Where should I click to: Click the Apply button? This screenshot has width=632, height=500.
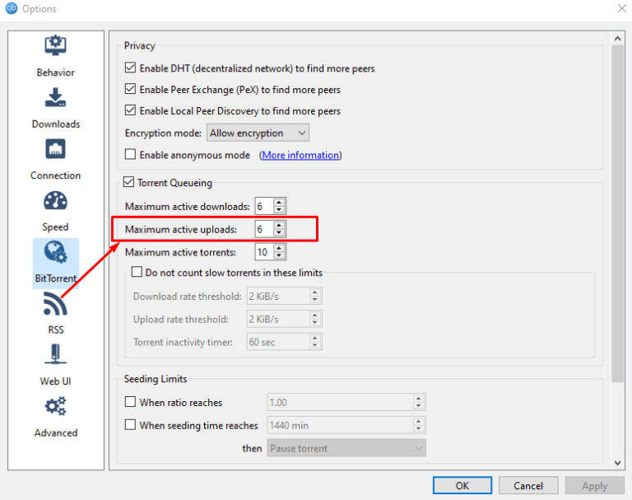(594, 485)
